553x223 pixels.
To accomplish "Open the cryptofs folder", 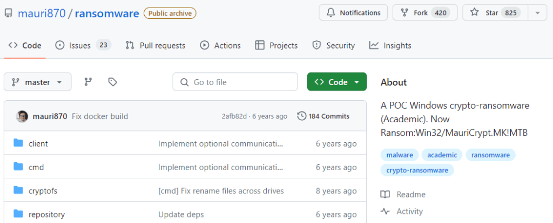I will (43, 191).
